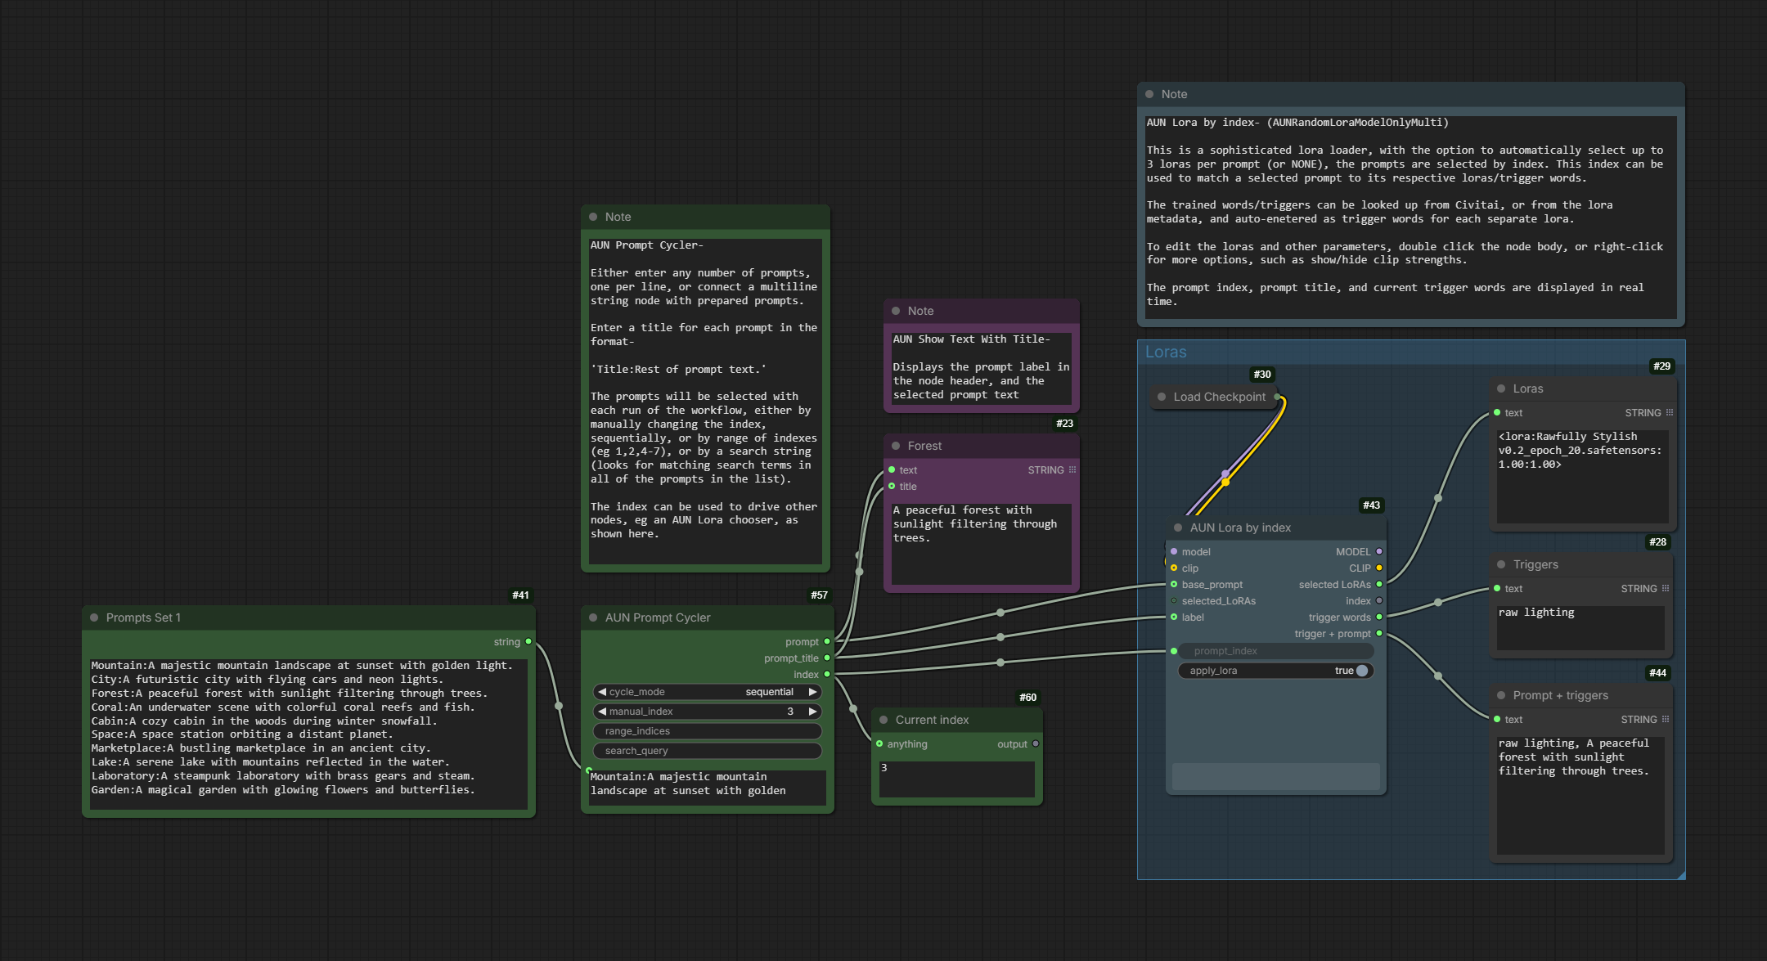Switch cycle_mode to previous option with left arrow
The height and width of the screenshot is (961, 1767).
tap(602, 692)
